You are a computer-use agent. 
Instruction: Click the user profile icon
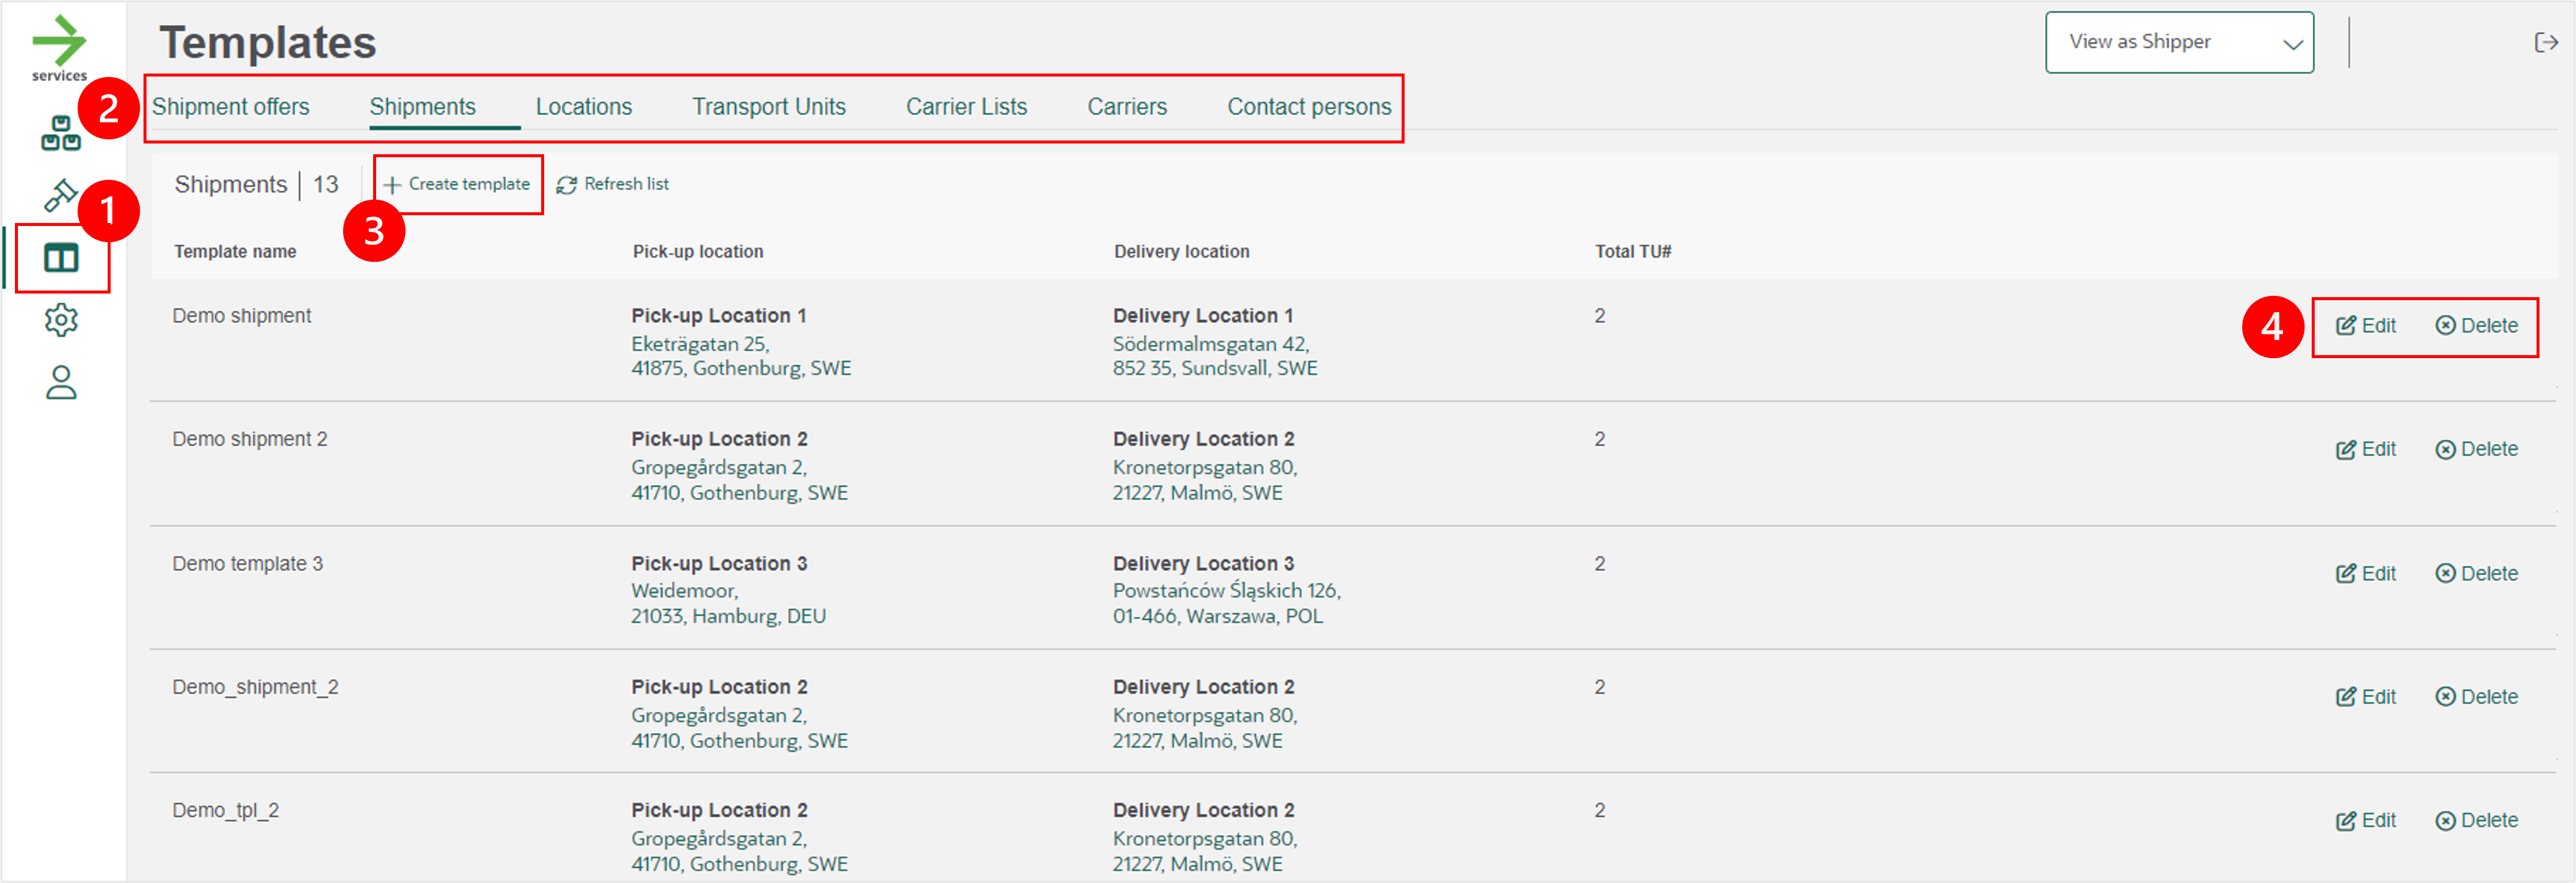tap(61, 383)
